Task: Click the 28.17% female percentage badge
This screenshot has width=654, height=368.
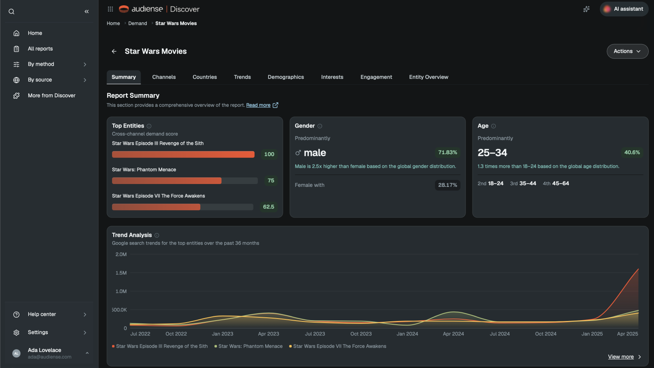Action: coord(448,185)
